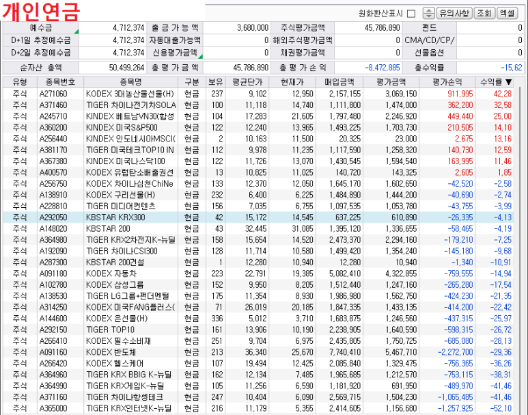Click the up/down stepper button next to 유의사항
This screenshot has height=415, width=528.
click(x=428, y=14)
